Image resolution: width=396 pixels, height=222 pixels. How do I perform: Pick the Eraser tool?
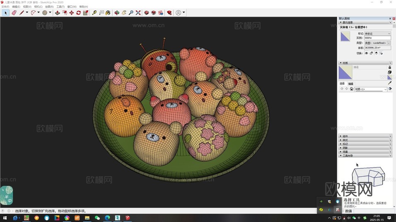point(14,12)
